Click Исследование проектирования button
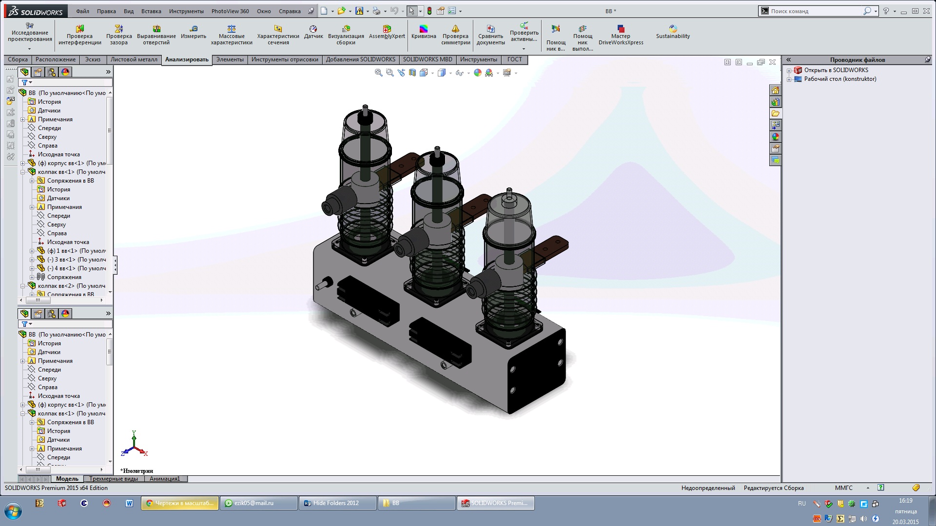936x526 pixels. pyautogui.click(x=30, y=36)
